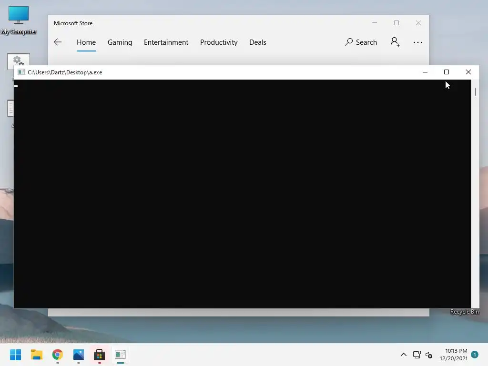Minimize the a.exe console window
This screenshot has width=488, height=366.
(x=425, y=72)
